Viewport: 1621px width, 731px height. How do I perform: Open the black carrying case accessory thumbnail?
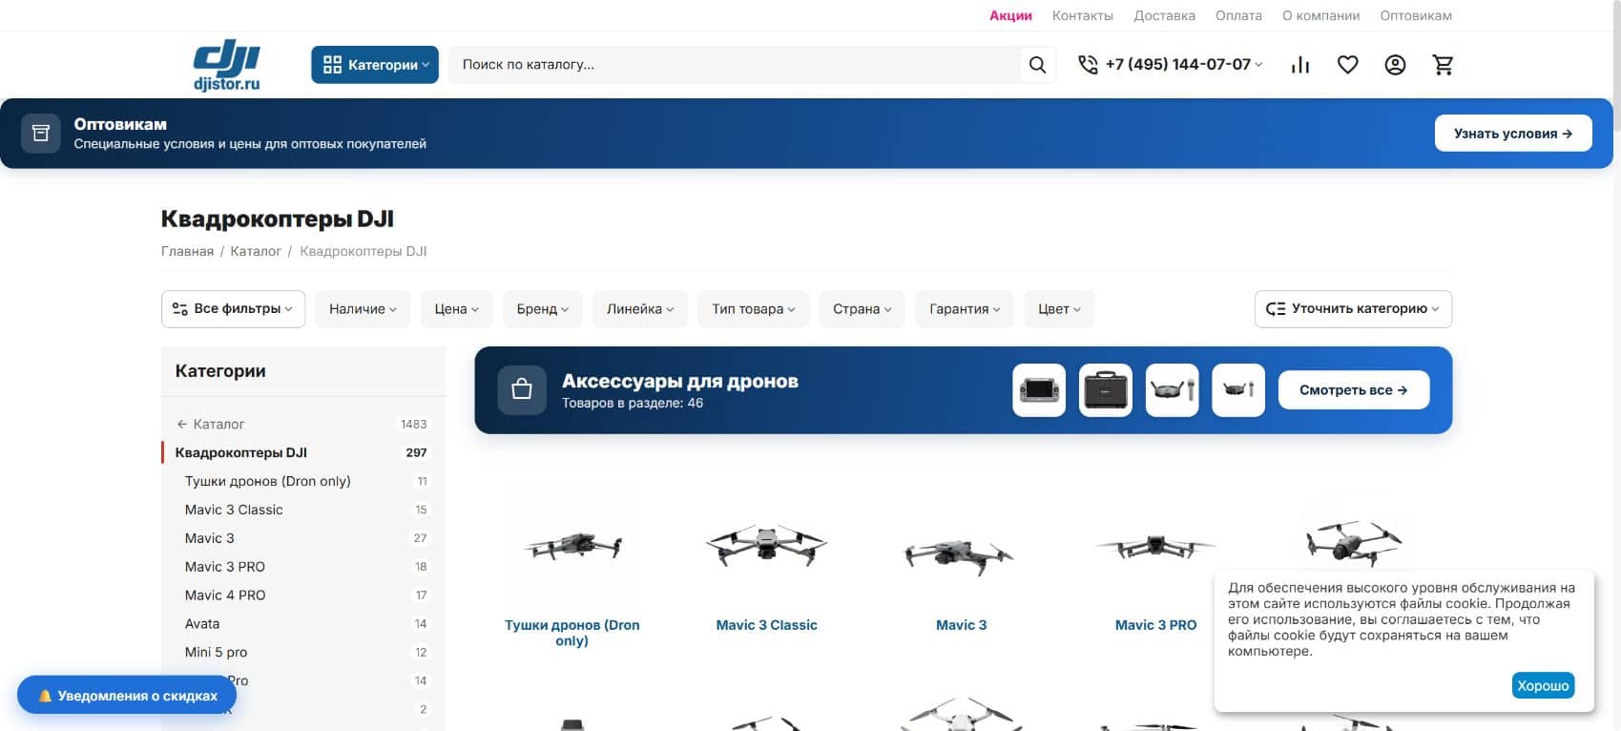(1106, 389)
